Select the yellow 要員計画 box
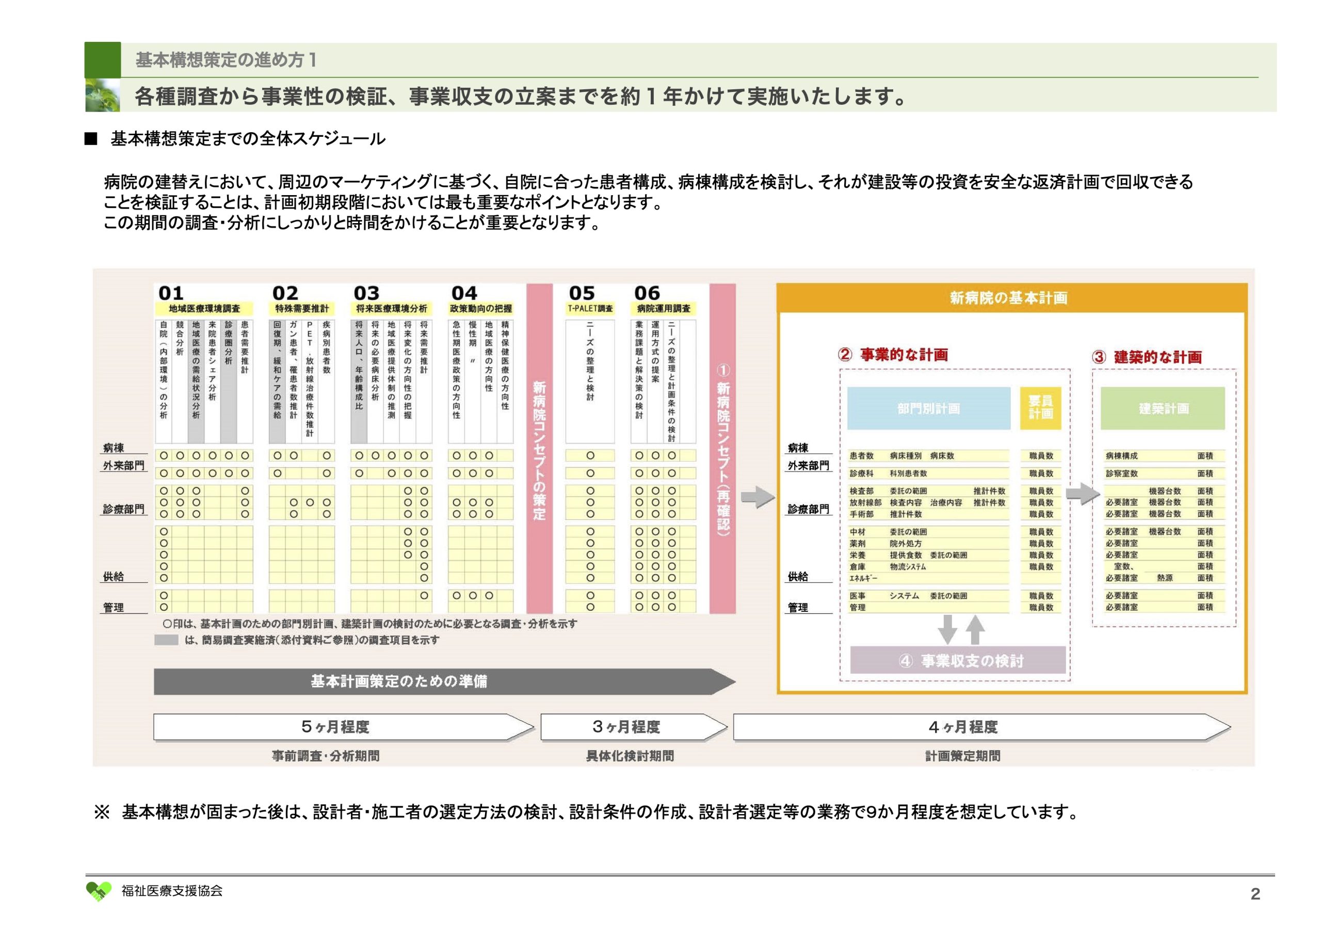Image resolution: width=1321 pixels, height=934 pixels. (1040, 408)
